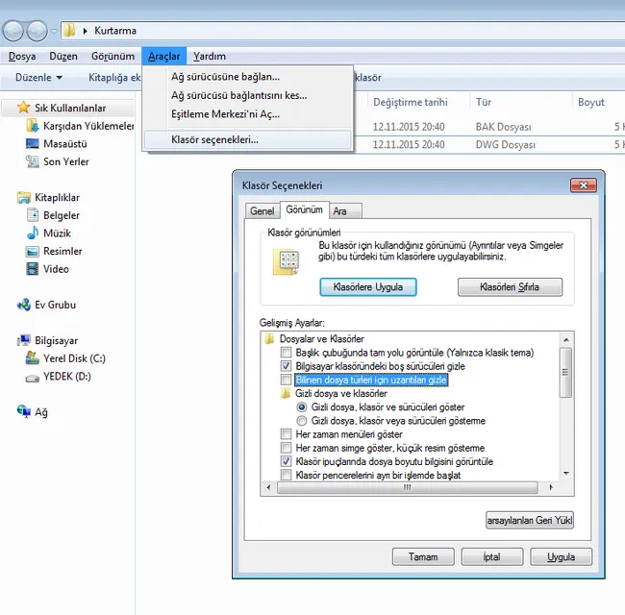Open the Resimler pictures library icon

pyautogui.click(x=34, y=252)
